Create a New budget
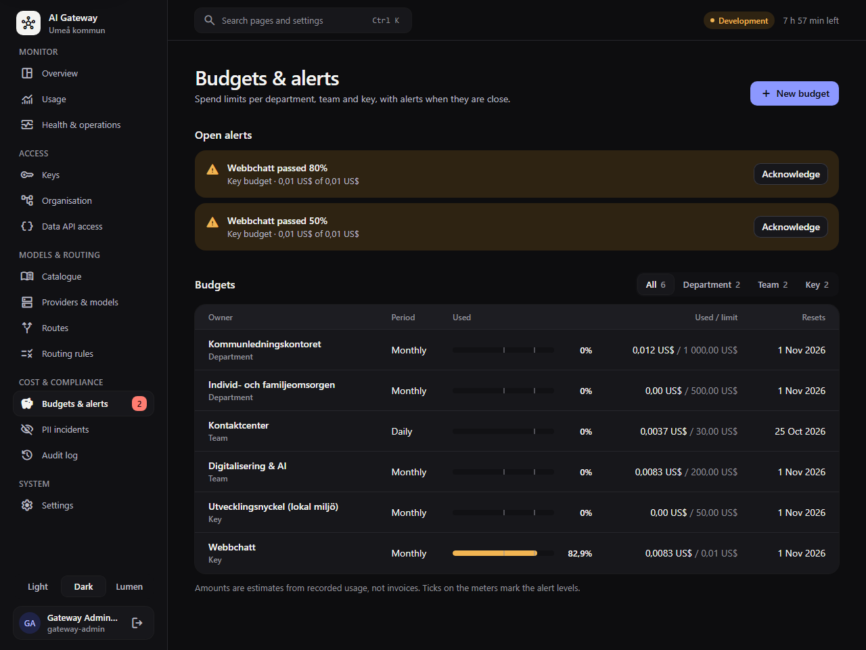 [x=794, y=93]
